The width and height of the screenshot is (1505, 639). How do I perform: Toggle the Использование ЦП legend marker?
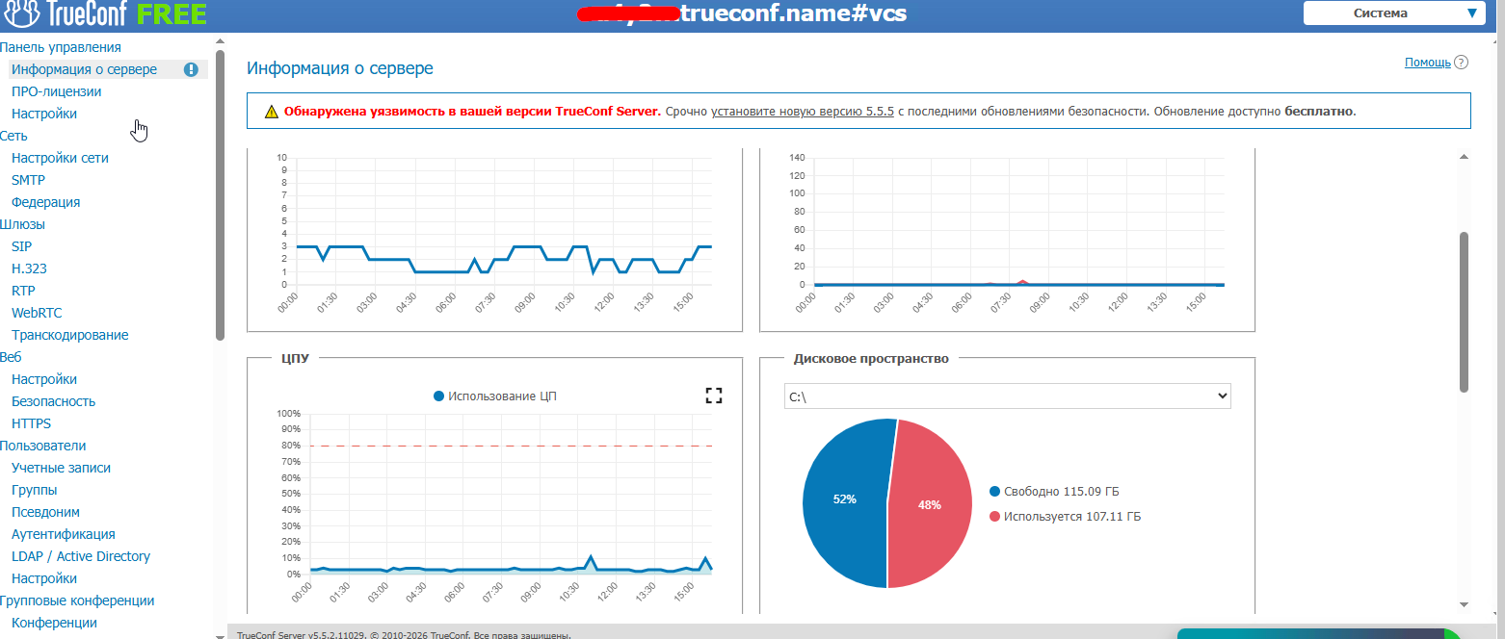439,396
